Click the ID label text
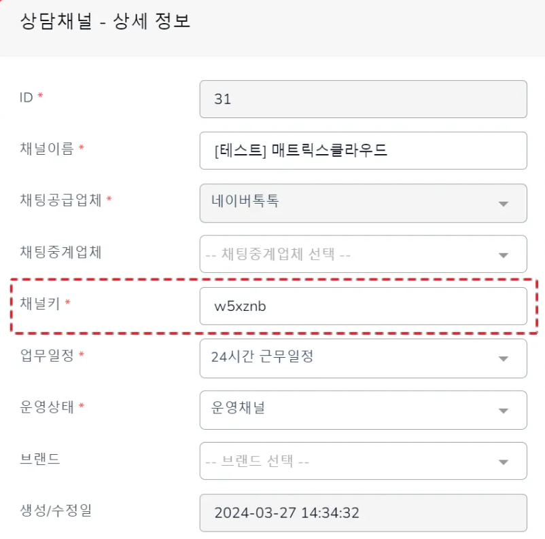 pos(26,98)
